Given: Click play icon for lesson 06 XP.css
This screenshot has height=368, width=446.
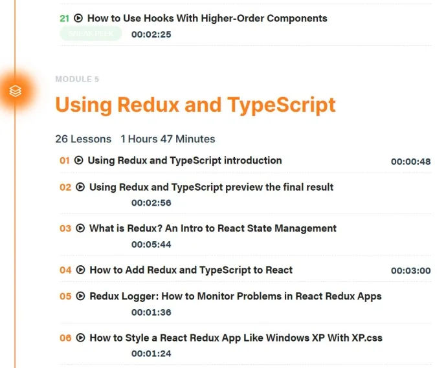Looking at the screenshot, I should coord(80,338).
